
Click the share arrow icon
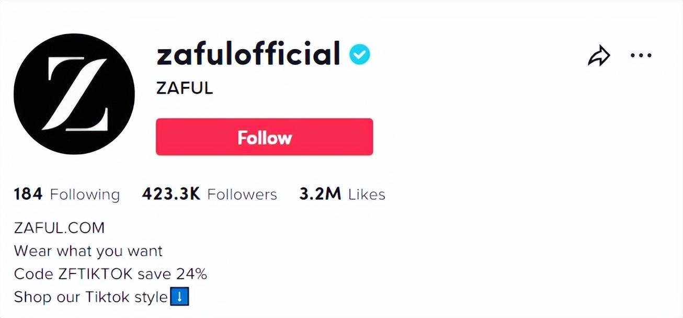tap(599, 55)
